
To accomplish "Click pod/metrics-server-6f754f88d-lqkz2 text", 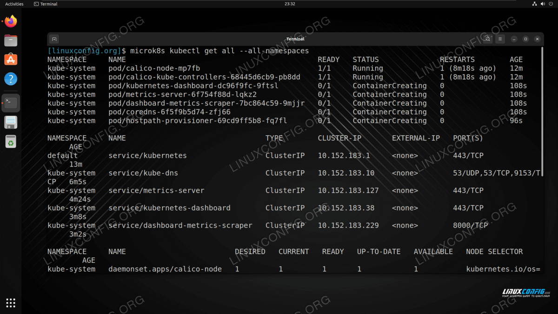I will [x=182, y=94].
